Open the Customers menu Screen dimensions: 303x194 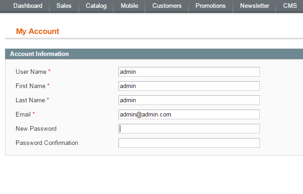167,6
